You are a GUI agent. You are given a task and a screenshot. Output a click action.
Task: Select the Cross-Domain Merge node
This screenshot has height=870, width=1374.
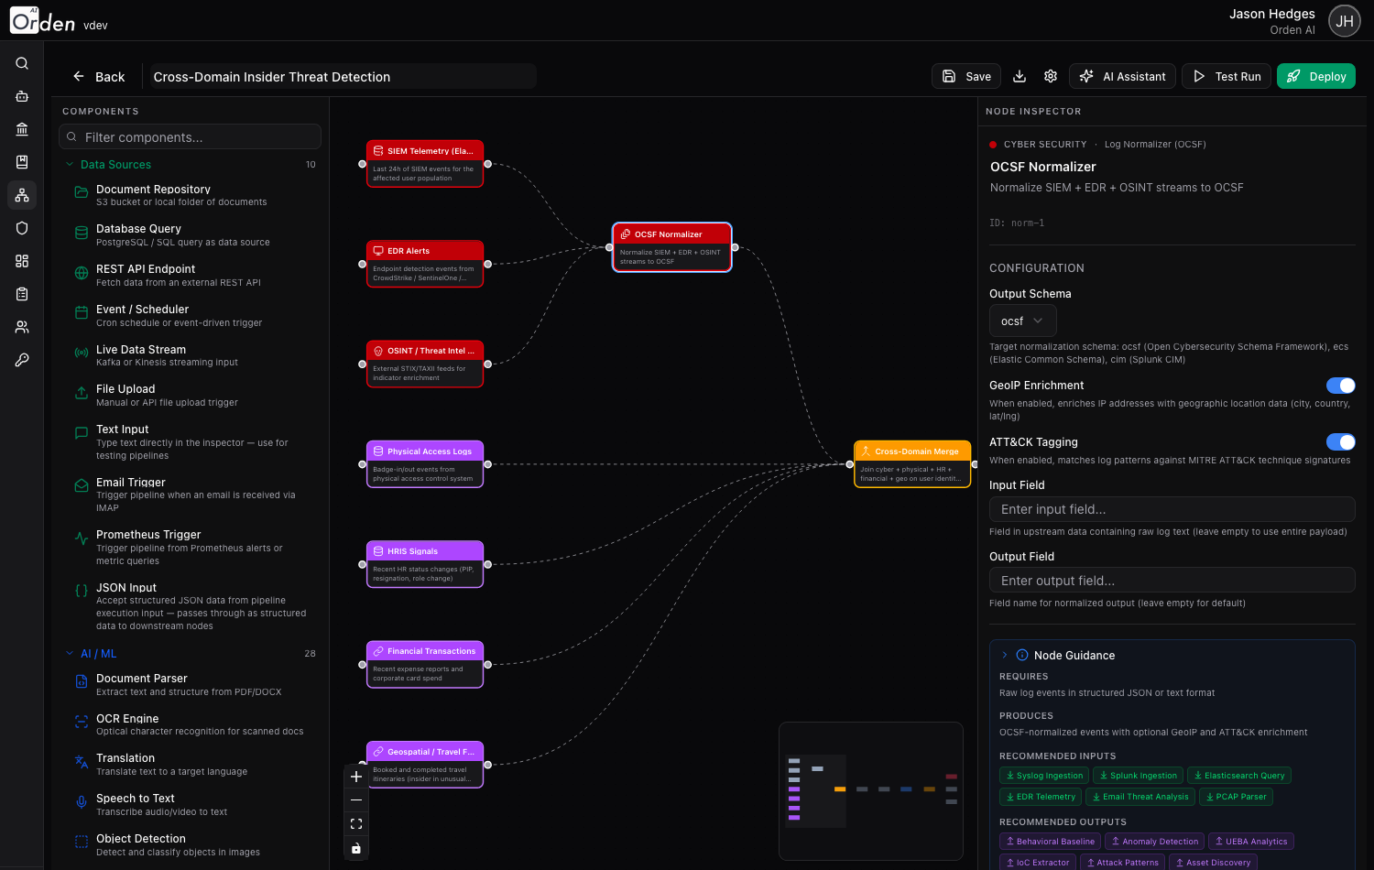pyautogui.click(x=912, y=464)
